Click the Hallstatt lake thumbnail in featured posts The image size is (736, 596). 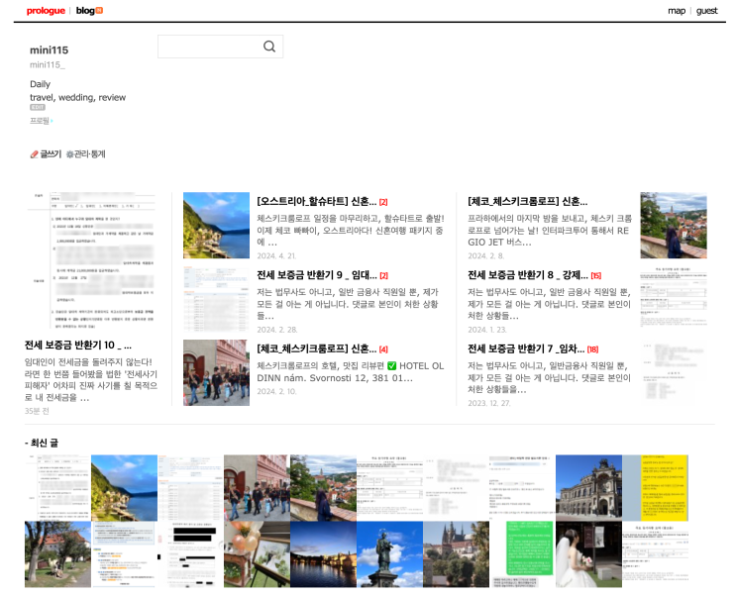216,226
